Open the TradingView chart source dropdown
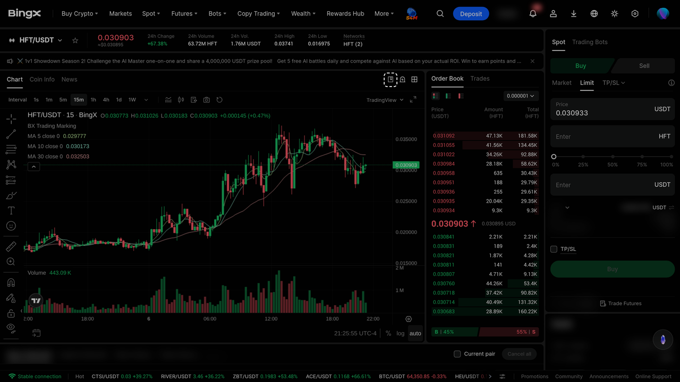680x382 pixels. point(385,100)
